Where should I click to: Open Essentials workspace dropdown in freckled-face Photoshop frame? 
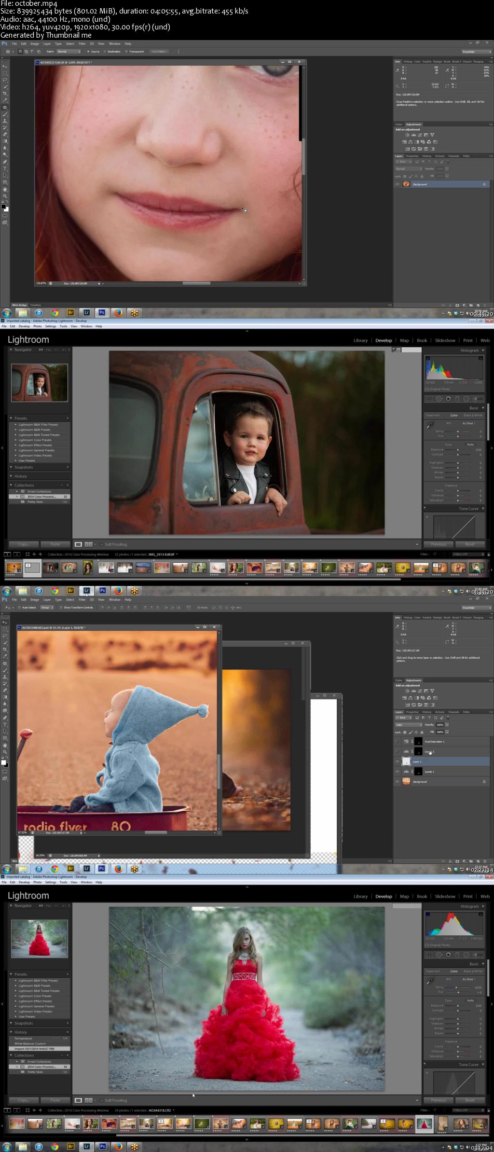pos(477,52)
